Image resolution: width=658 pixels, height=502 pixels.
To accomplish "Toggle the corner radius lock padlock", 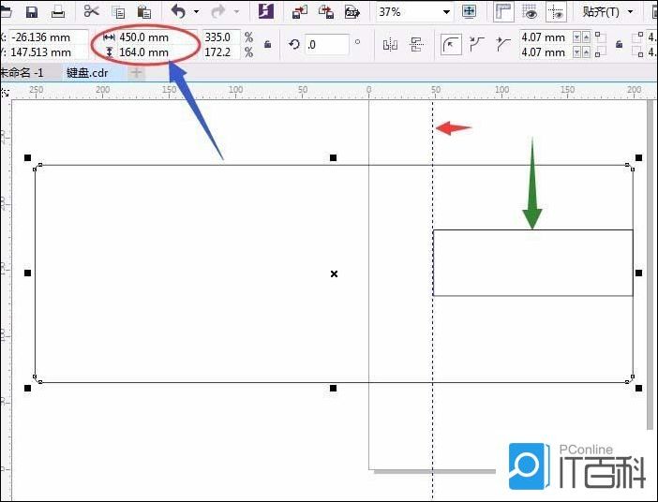I will pos(619,44).
